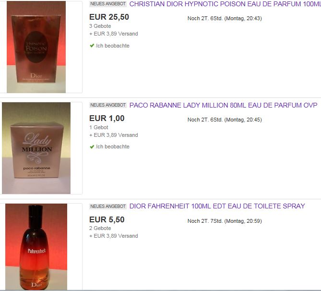The width and height of the screenshot is (321, 291).
Task: Open Christian Dior Hypnotic Poison listing title
Action: (x=225, y=4)
